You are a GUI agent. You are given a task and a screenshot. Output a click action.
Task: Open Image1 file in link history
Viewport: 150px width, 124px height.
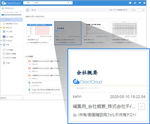coord(46,90)
